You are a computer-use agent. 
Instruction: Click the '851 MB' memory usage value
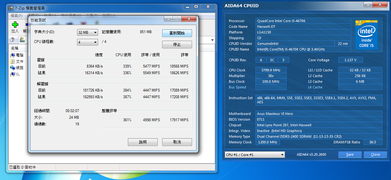click(x=146, y=32)
